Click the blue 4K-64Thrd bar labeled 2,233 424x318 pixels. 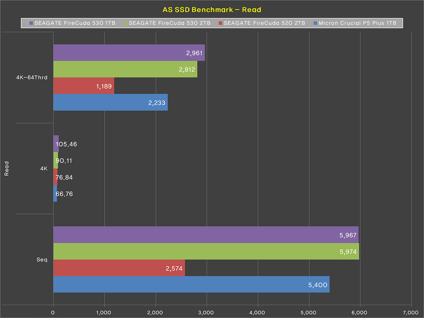(x=111, y=103)
